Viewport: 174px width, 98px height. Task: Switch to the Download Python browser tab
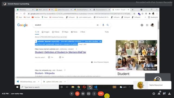pos(82,10)
